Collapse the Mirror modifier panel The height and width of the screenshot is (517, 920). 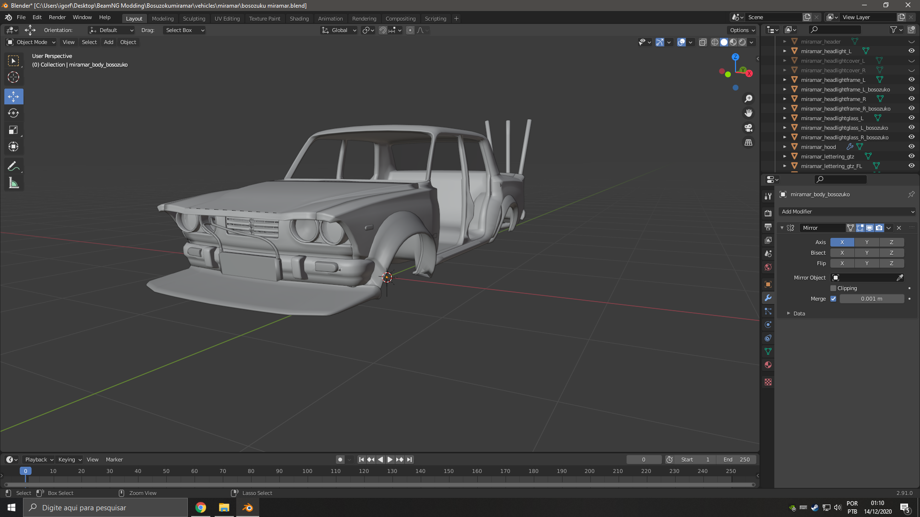point(782,228)
